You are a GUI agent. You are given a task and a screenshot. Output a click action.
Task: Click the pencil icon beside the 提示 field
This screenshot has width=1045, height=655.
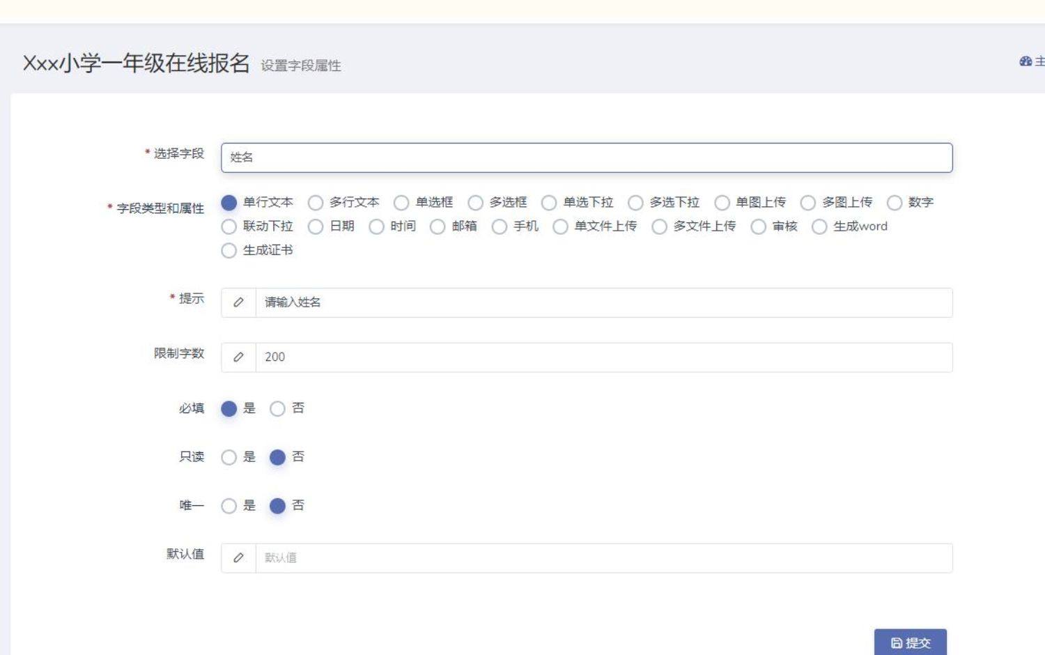click(238, 302)
